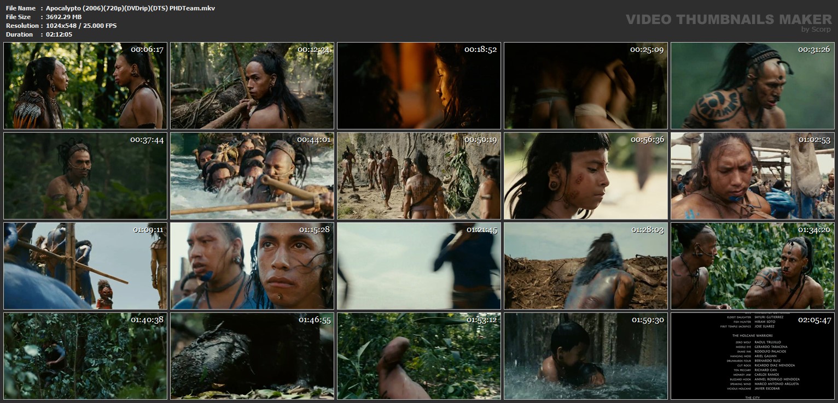Click the Apocalypto file name text
The height and width of the screenshot is (403, 838).
click(130, 8)
